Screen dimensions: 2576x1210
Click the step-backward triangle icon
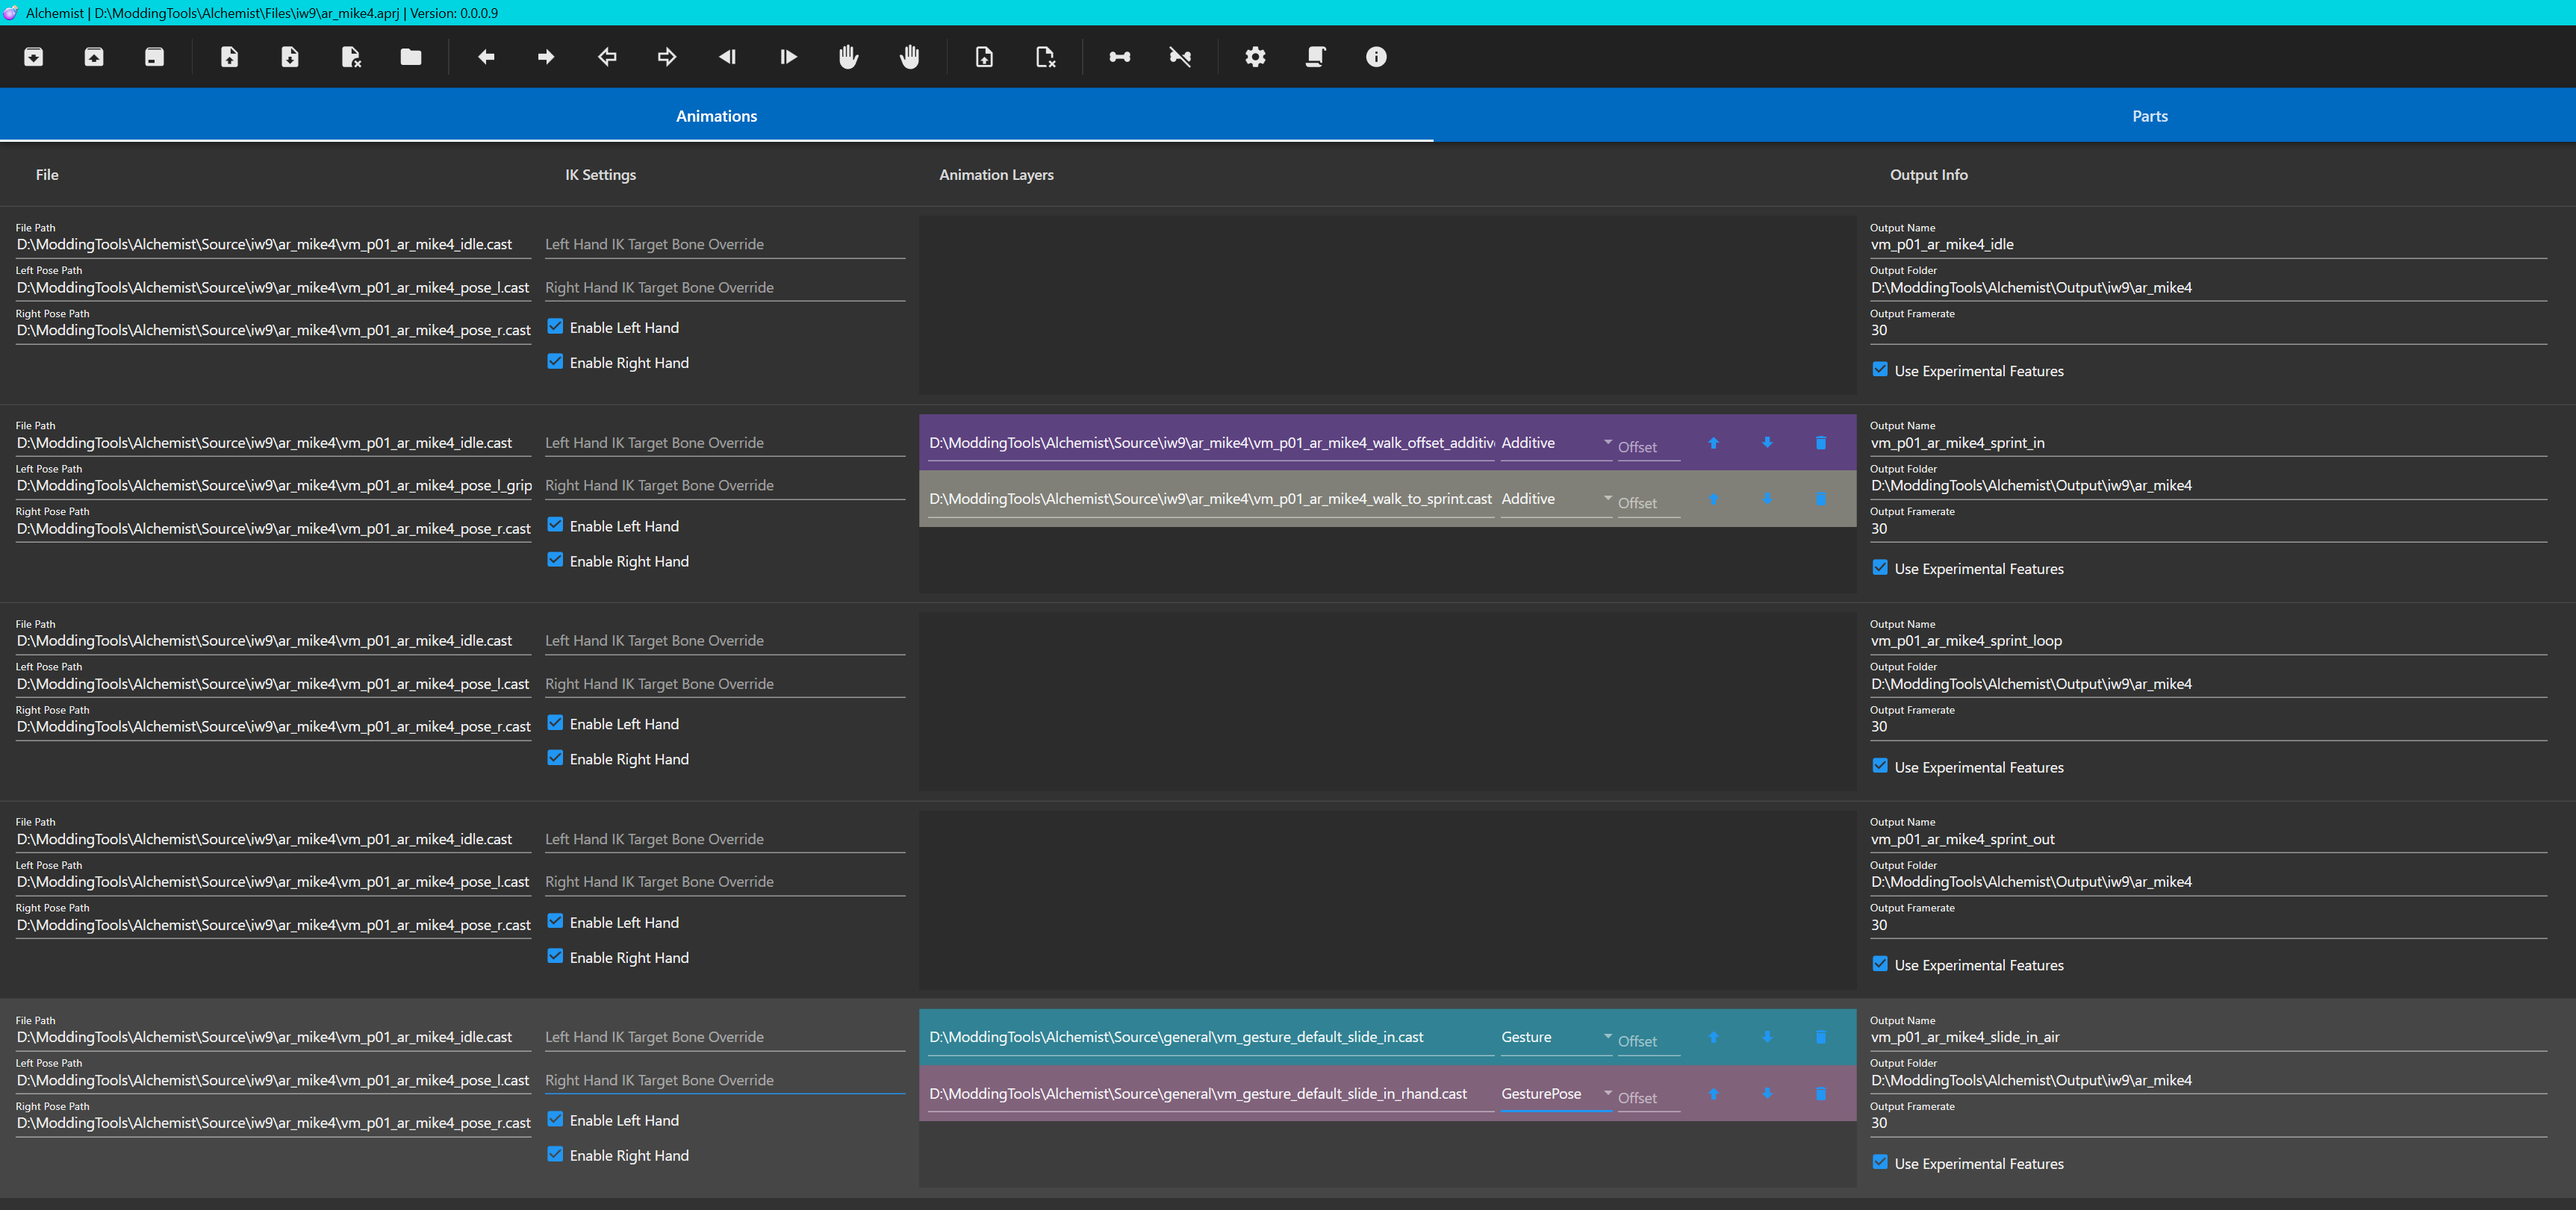727,57
